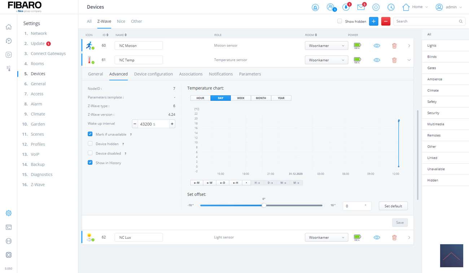Toggle the Show hidden checkbox
The height and width of the screenshot is (273, 469).
pyautogui.click(x=339, y=21)
